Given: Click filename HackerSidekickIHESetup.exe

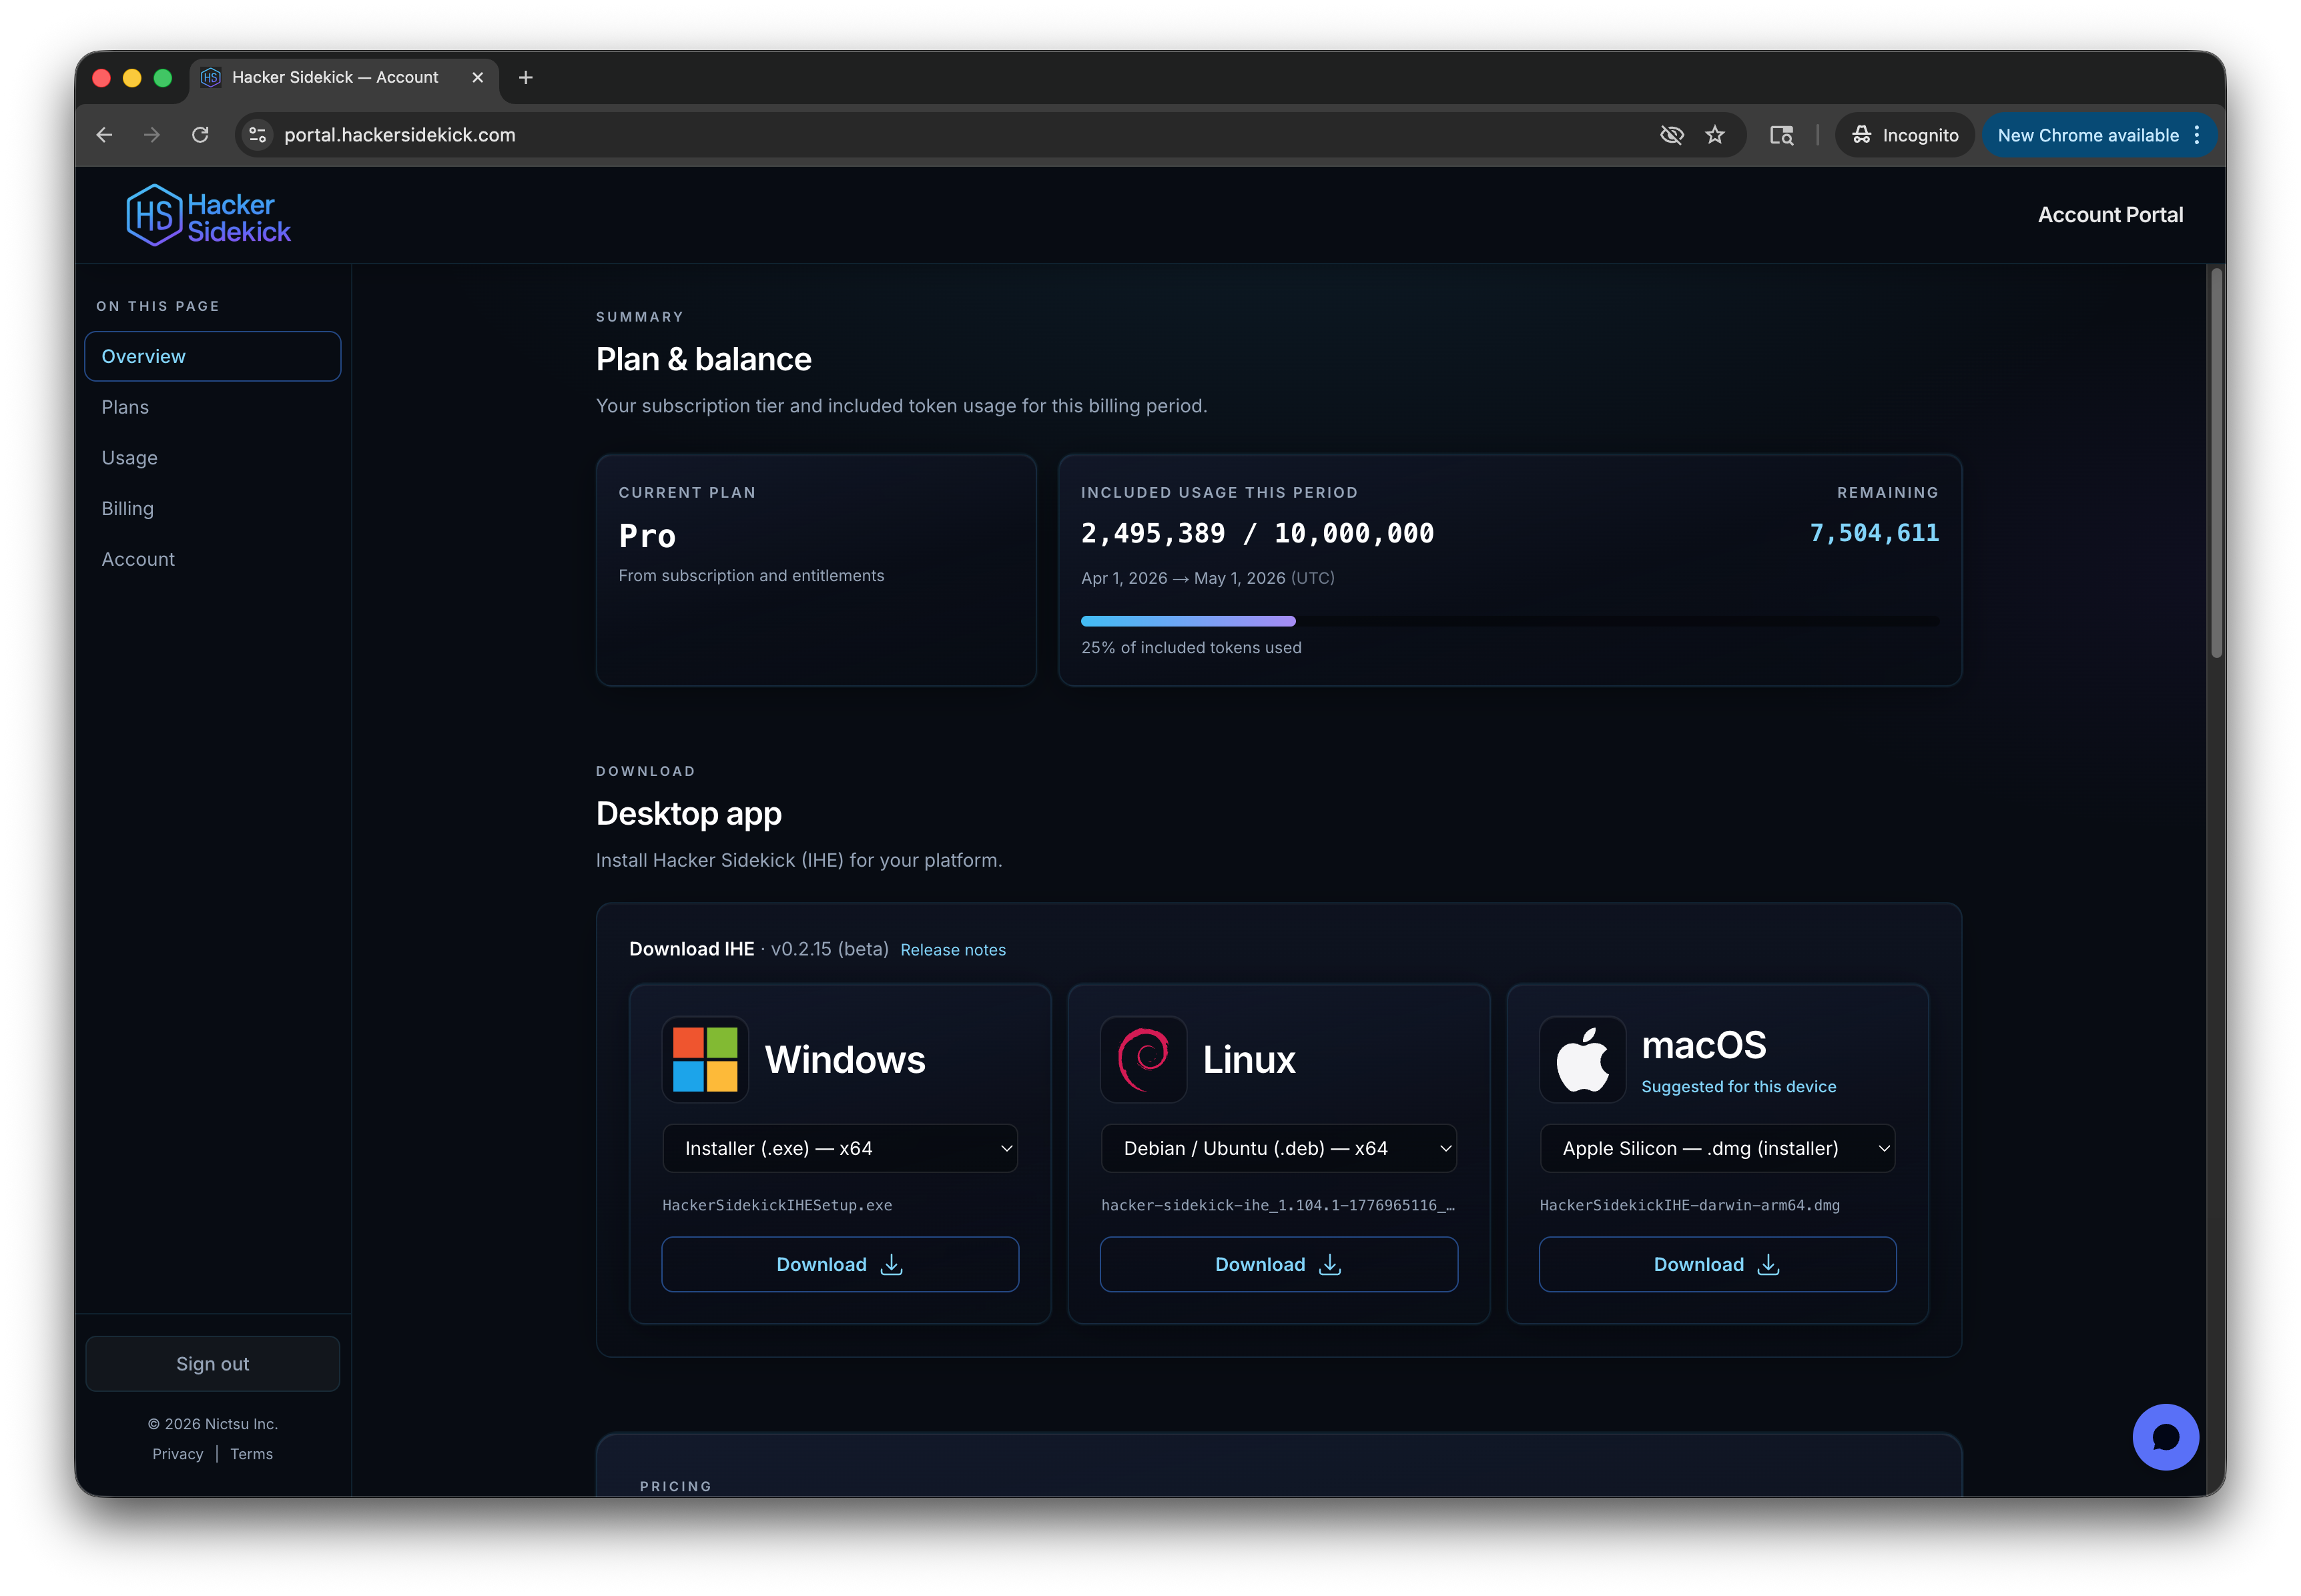Looking at the screenshot, I should coord(777,1205).
